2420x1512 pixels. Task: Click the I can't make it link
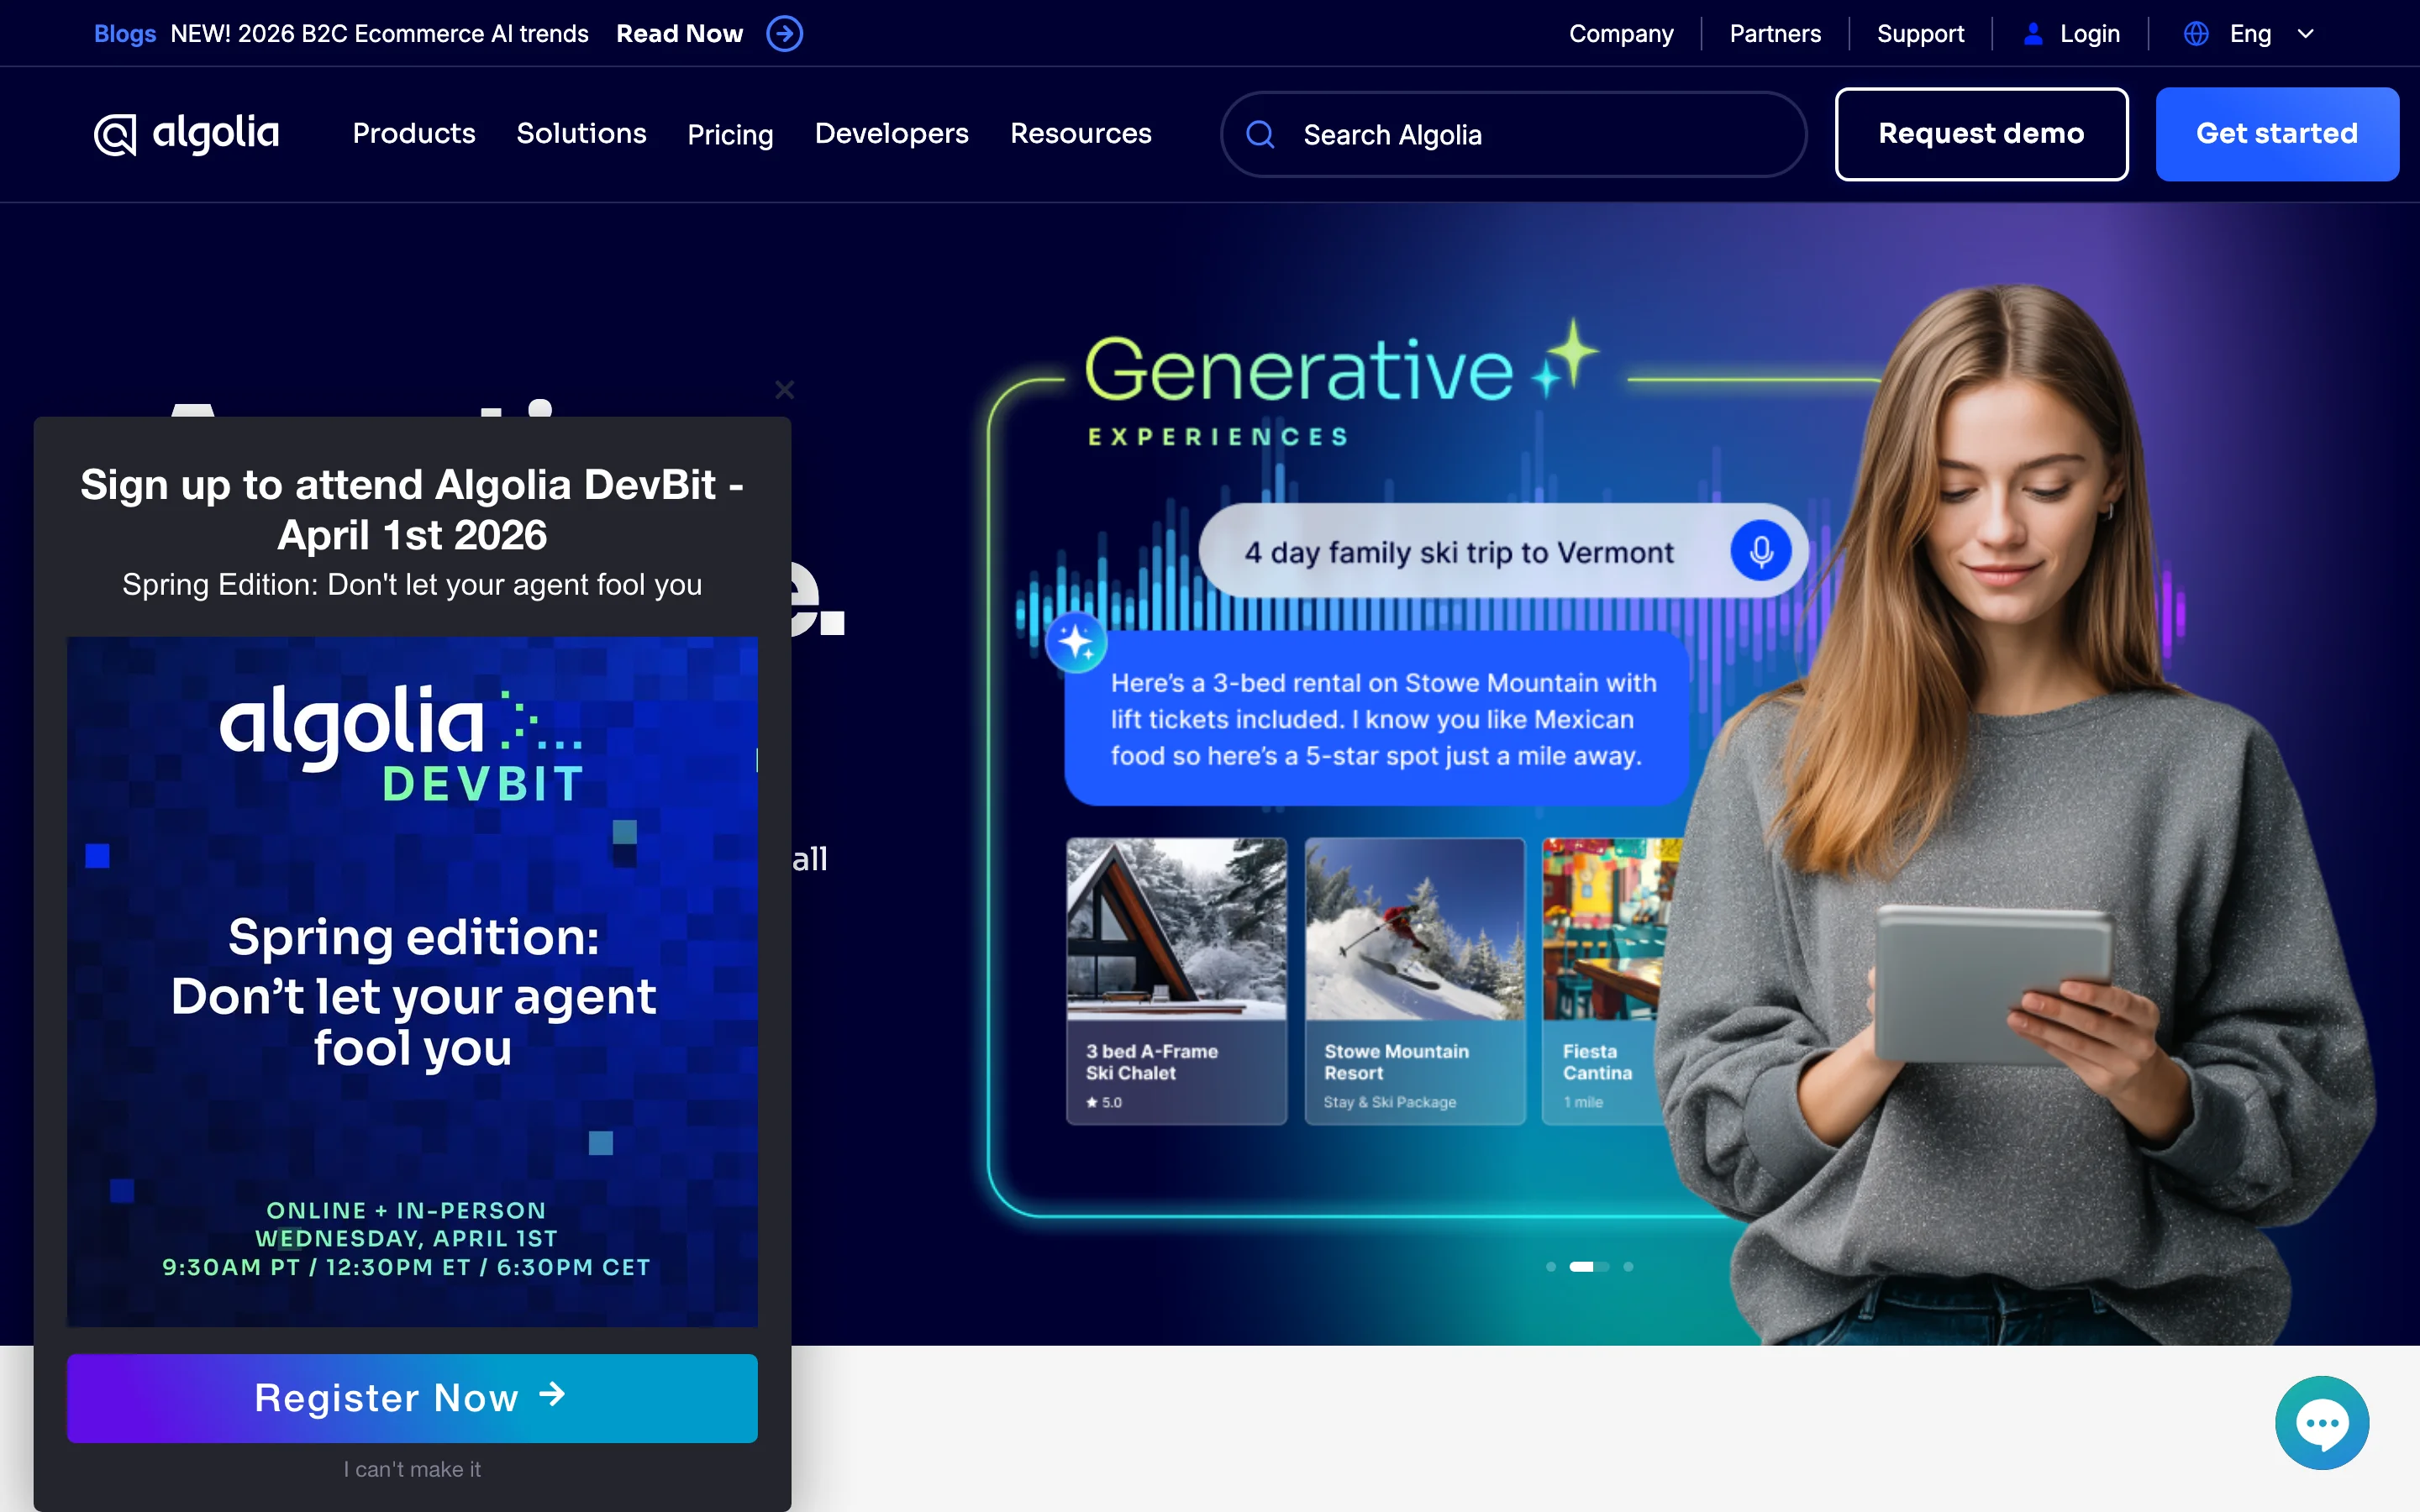coord(411,1469)
